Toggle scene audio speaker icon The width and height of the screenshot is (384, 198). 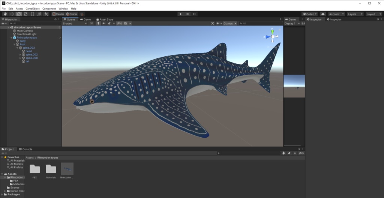(x=104, y=23)
